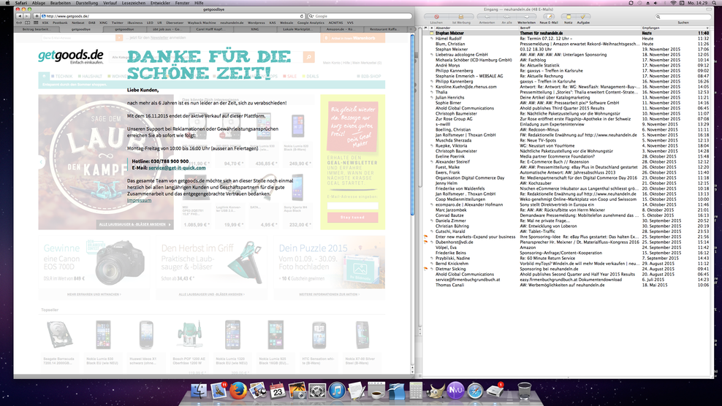722x406 pixels.
Task: Open the Lesezeichen menu
Action: click(x=134, y=3)
